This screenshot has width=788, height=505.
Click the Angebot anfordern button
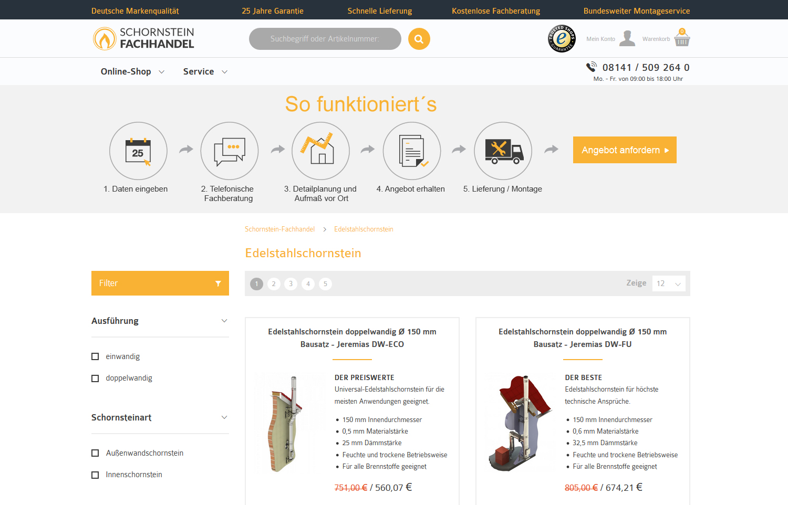(624, 150)
